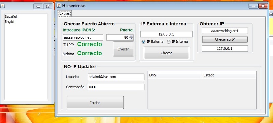Click the Obtener IP hostname field
This screenshot has height=123, width=273.
pos(225,31)
